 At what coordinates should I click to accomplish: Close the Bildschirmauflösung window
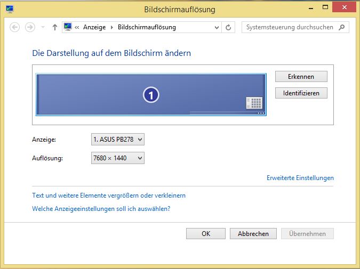[344, 7]
